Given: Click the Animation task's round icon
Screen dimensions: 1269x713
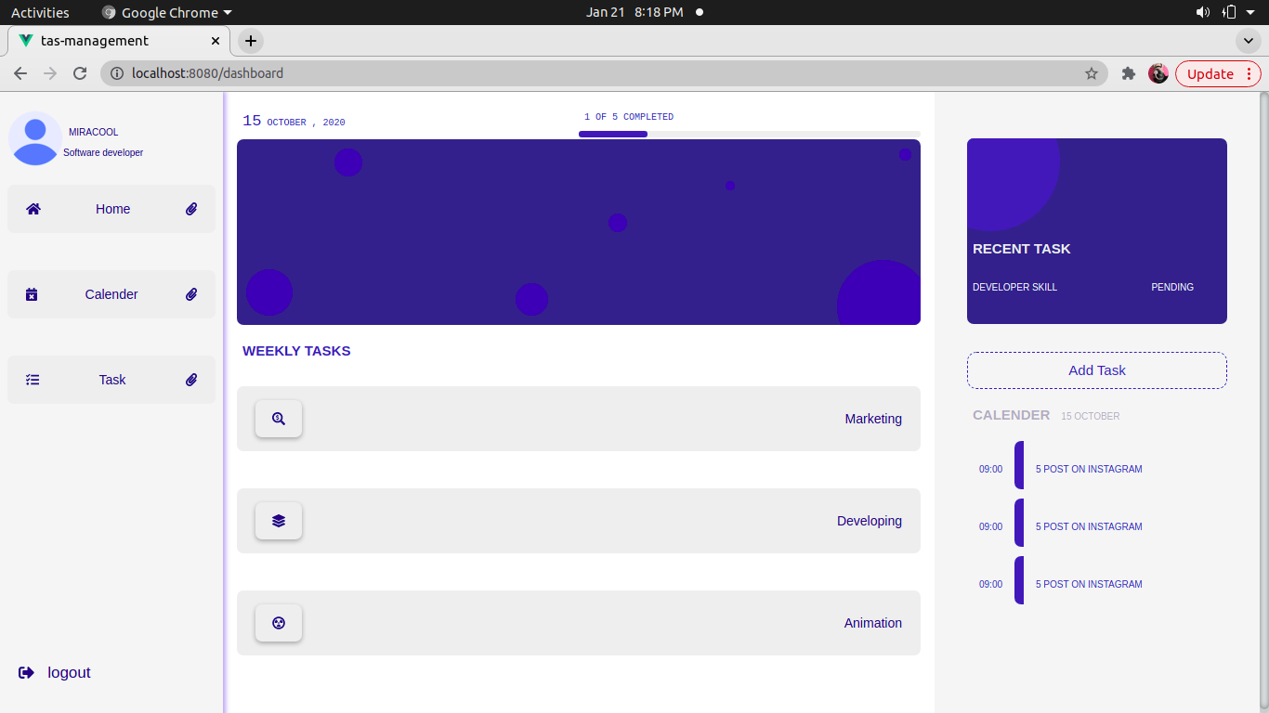Looking at the screenshot, I should pyautogui.click(x=279, y=623).
